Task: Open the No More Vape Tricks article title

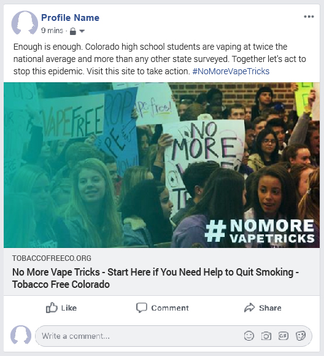Action: click(x=155, y=278)
